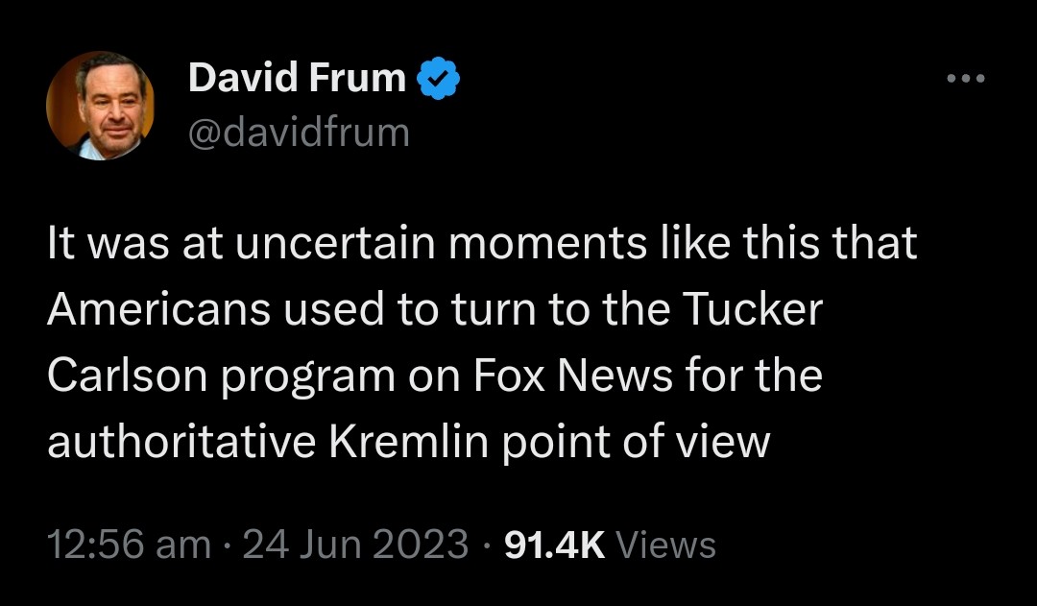Click the word Tucker in the tweet
Image resolution: width=1037 pixels, height=606 pixels.
[753, 310]
